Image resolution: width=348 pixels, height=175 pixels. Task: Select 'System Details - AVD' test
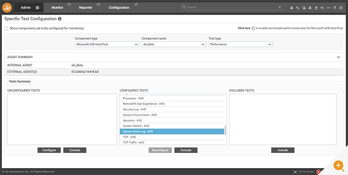click(172, 126)
